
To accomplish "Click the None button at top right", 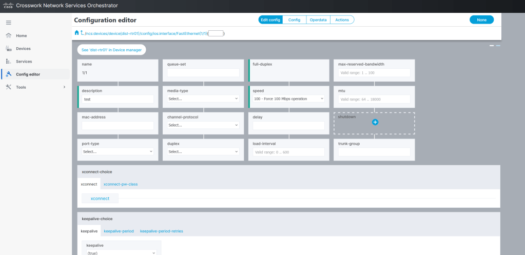I will point(481,19).
